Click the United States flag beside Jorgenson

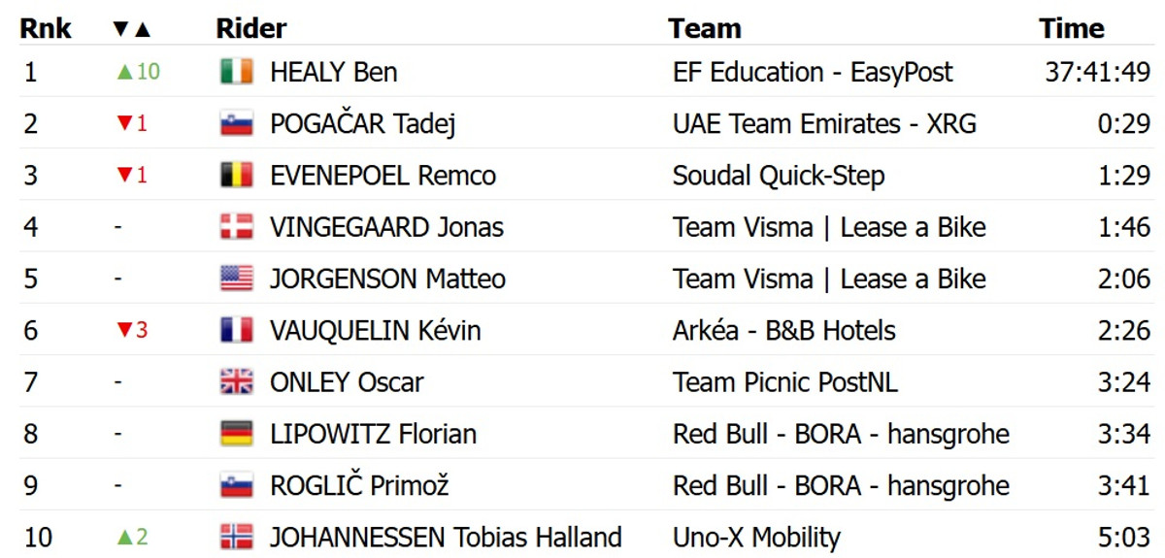coord(237,279)
